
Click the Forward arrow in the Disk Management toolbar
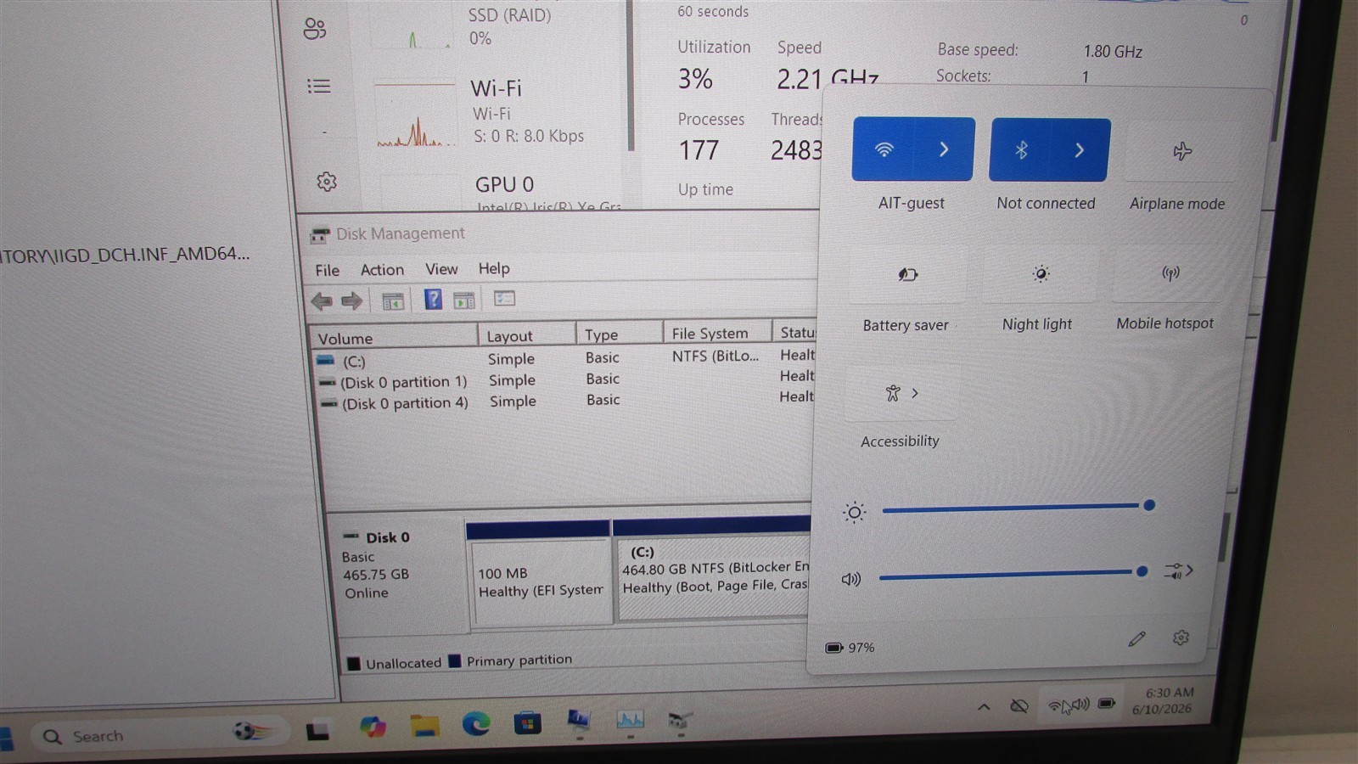click(x=351, y=301)
